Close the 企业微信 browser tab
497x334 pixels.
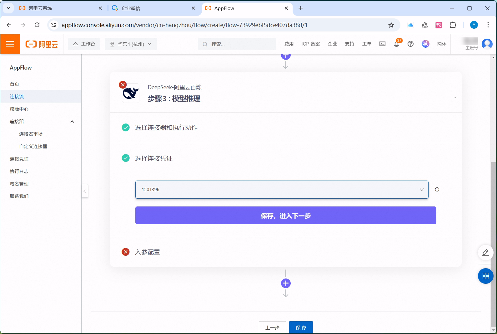click(x=193, y=8)
